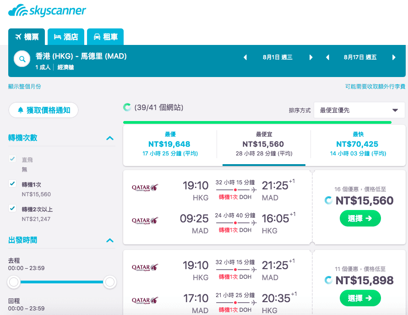Click 獲取價格通知 price alert button
This screenshot has height=315, width=408.
point(44,110)
